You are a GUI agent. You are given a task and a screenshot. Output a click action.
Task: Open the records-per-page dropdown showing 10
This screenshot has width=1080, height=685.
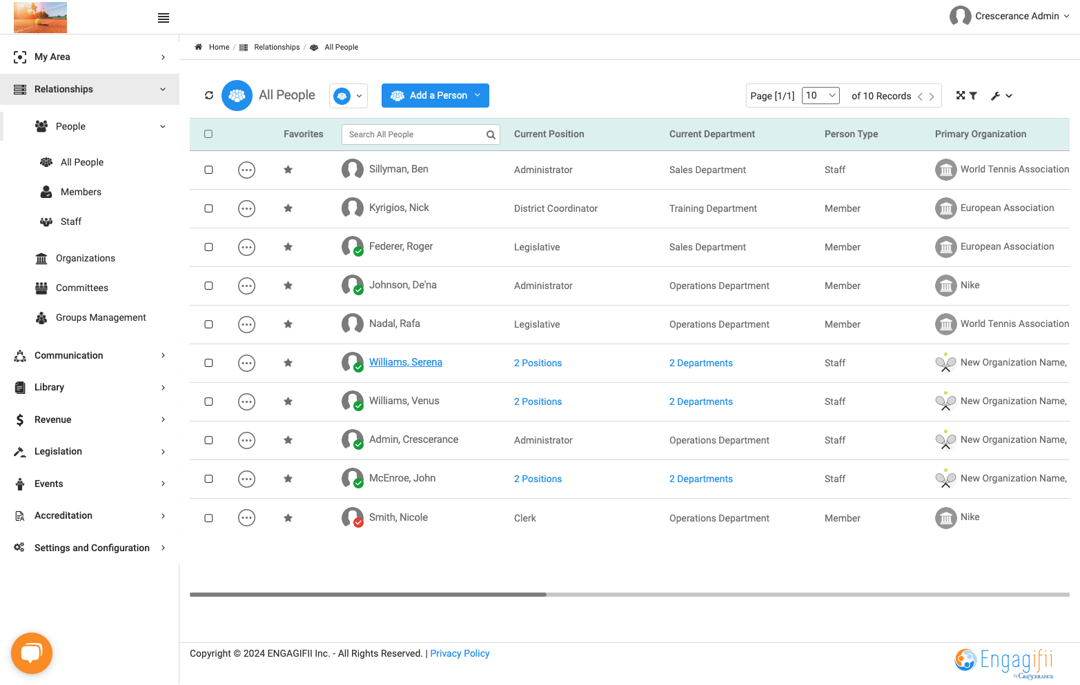point(821,96)
